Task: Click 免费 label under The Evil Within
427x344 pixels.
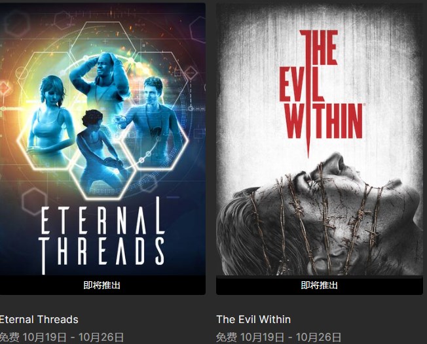Action: (x=227, y=337)
